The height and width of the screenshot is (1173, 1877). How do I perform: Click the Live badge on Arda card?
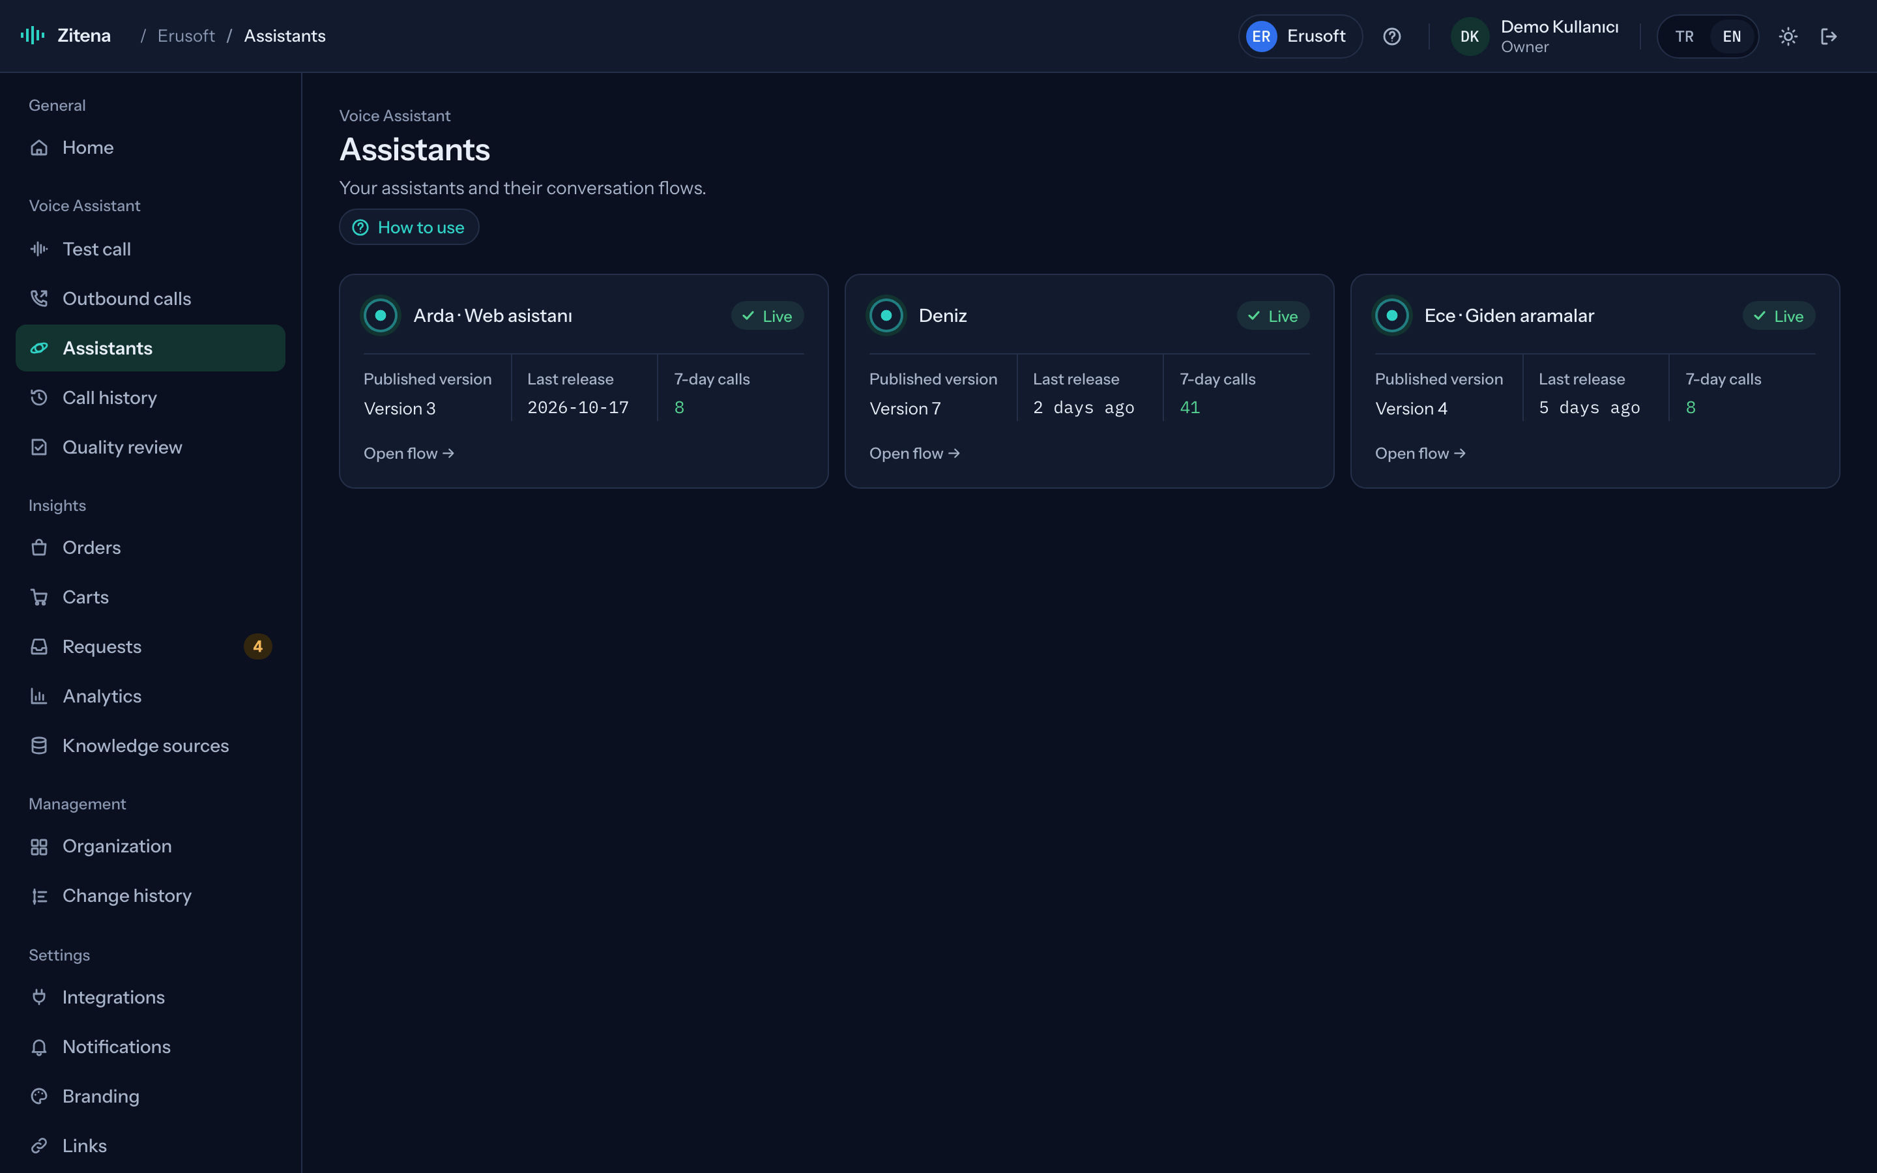pyautogui.click(x=767, y=316)
